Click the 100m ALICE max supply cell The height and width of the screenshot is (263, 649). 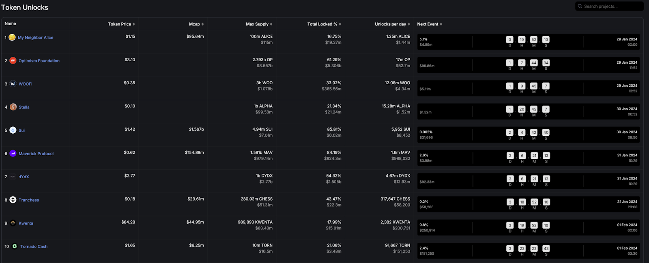tap(261, 36)
